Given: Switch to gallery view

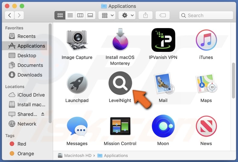Looking at the screenshot, I should [90, 15].
